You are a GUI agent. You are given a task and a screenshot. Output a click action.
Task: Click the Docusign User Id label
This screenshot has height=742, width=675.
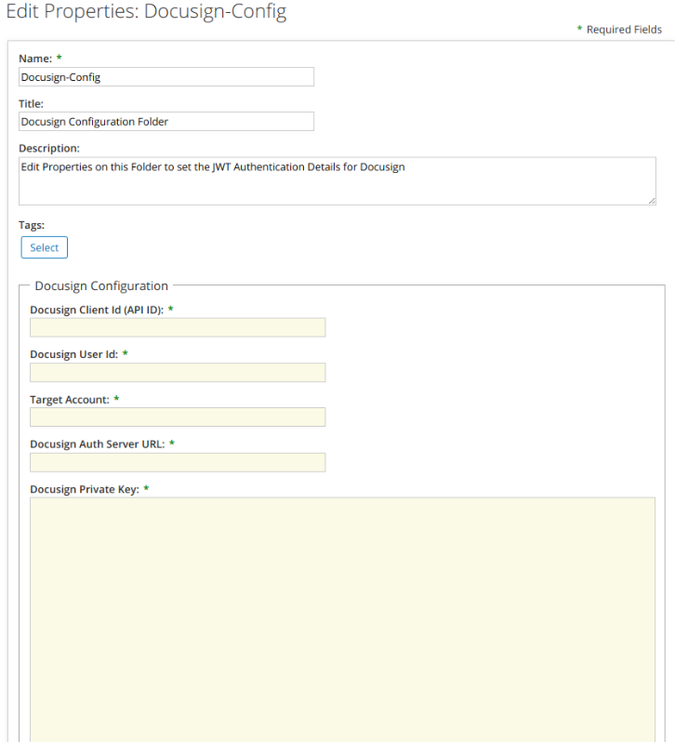click(73, 354)
